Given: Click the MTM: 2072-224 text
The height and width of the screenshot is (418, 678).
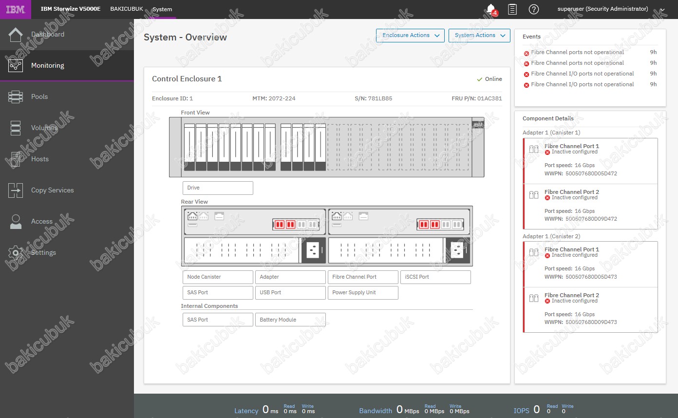Looking at the screenshot, I should (x=274, y=98).
